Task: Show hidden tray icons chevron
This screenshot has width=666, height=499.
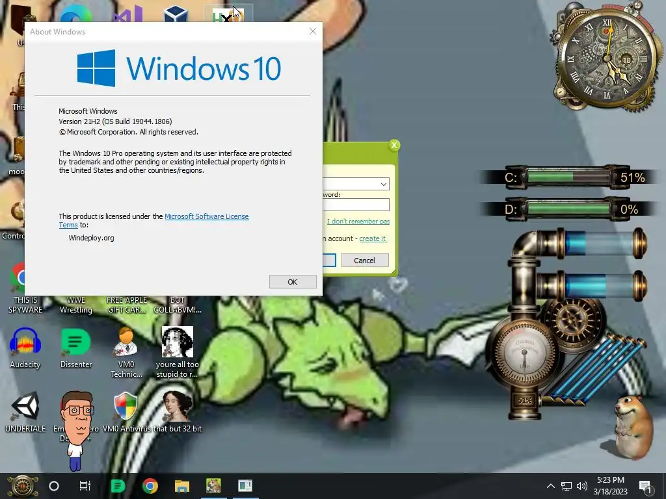Action: (x=550, y=486)
